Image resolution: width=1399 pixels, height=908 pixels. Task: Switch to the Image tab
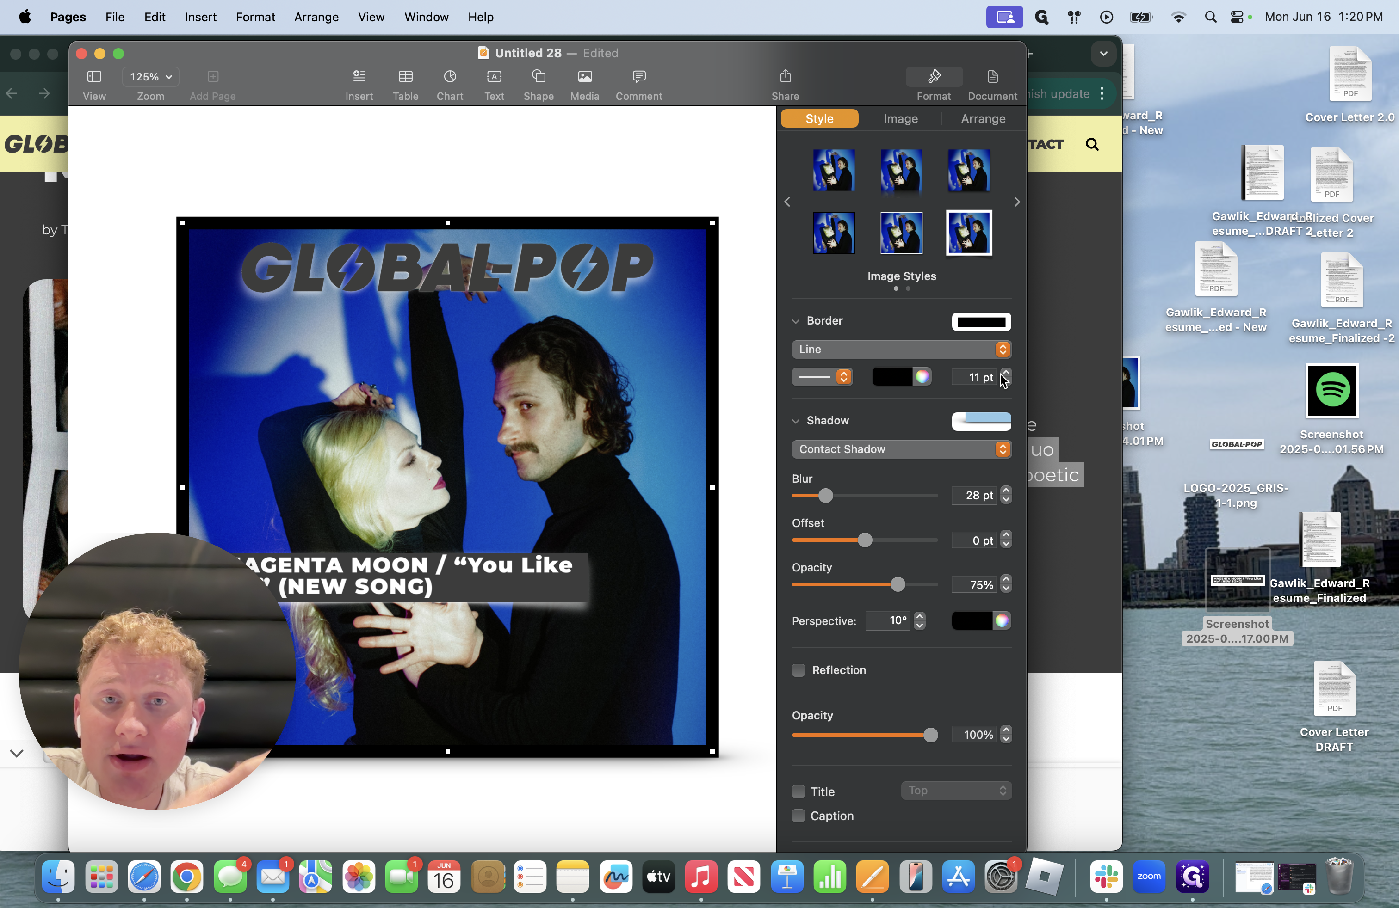point(901,119)
